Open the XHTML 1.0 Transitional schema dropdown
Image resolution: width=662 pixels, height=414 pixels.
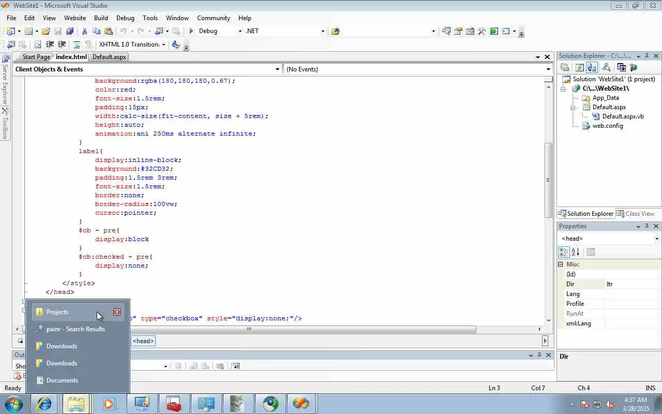point(163,45)
